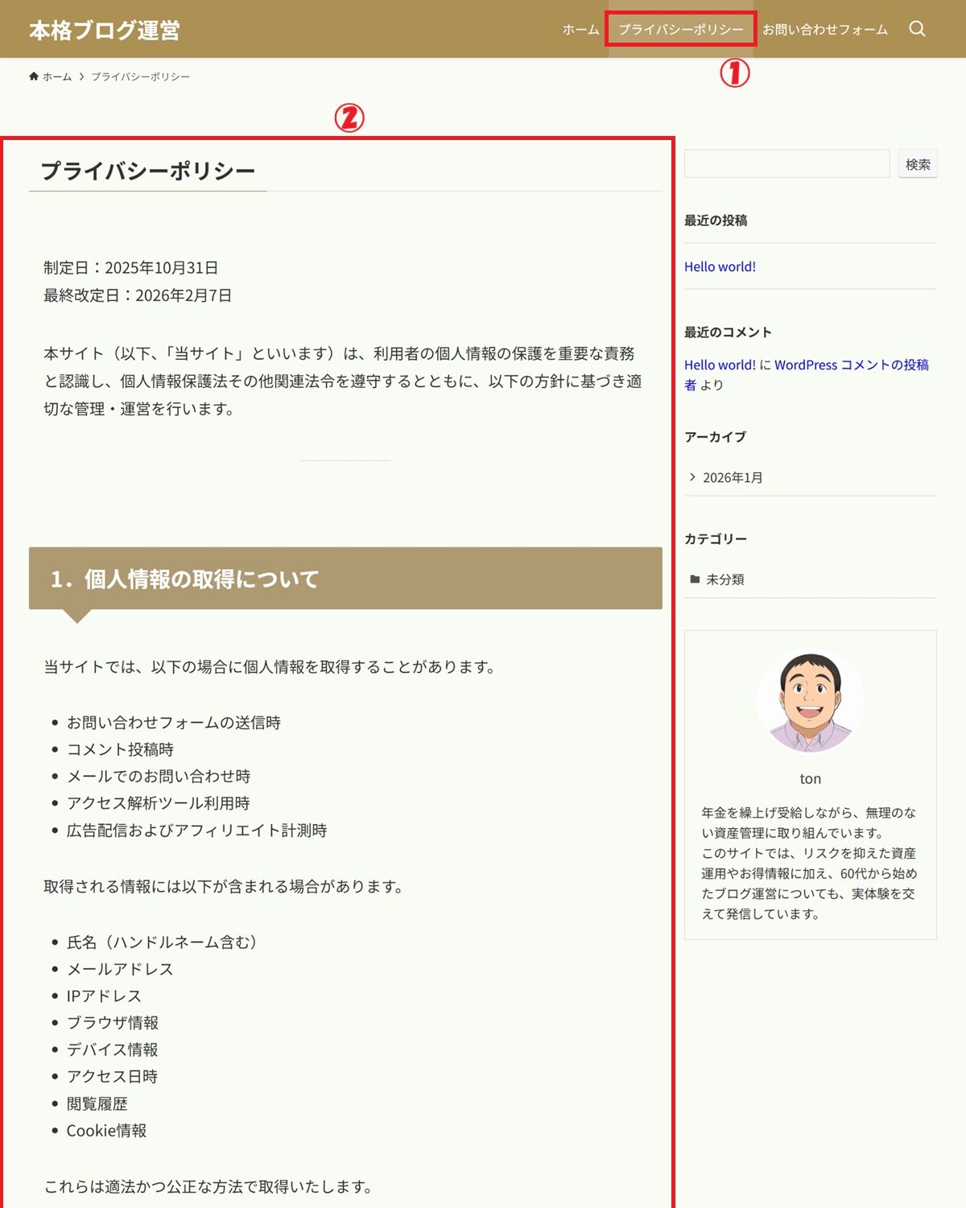
Task: Click the author name ton
Action: (810, 778)
